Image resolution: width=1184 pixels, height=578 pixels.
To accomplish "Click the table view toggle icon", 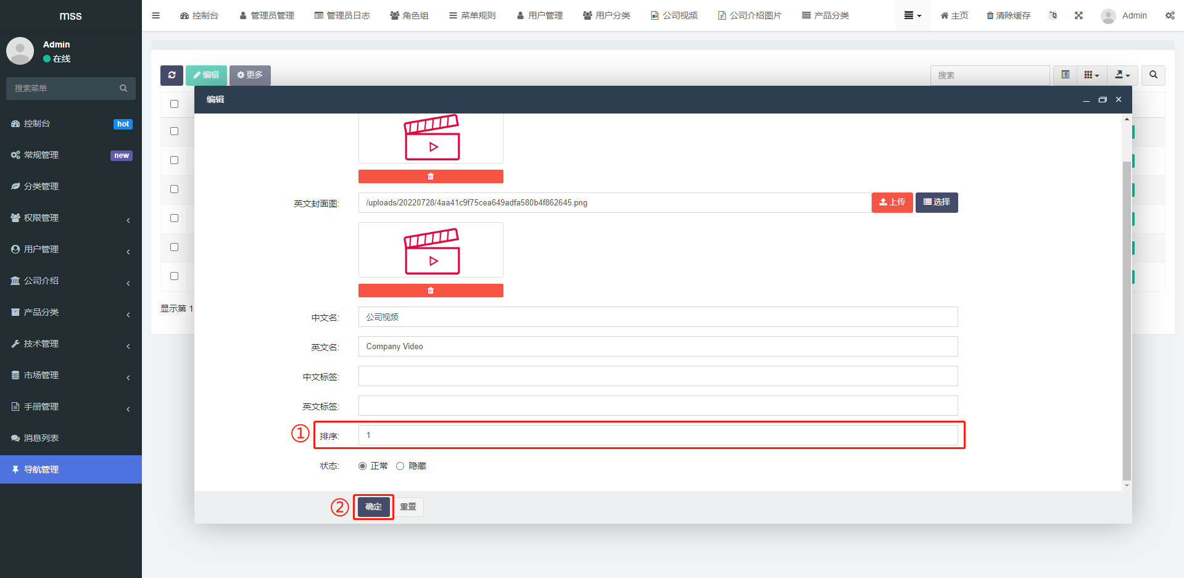I will coord(1065,75).
